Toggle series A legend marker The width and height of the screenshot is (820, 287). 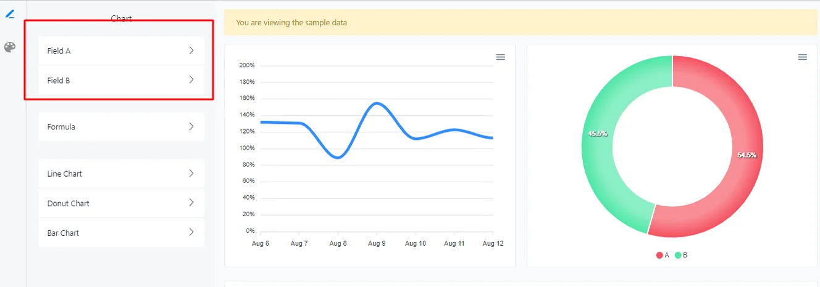[659, 255]
